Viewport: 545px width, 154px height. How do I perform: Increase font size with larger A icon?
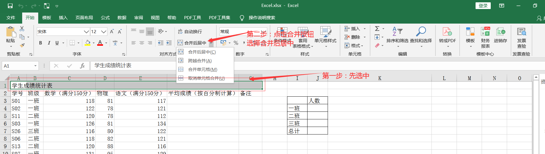point(112,31)
